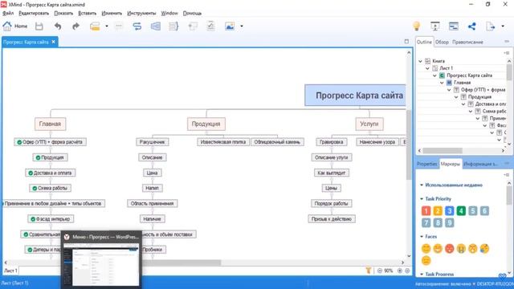Switch to the Properties tab

(x=426, y=164)
